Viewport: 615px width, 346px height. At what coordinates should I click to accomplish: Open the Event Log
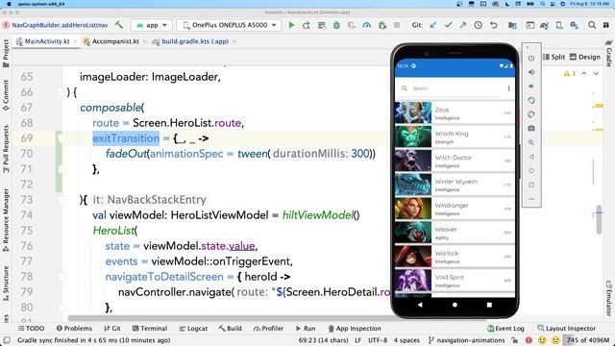505,329
